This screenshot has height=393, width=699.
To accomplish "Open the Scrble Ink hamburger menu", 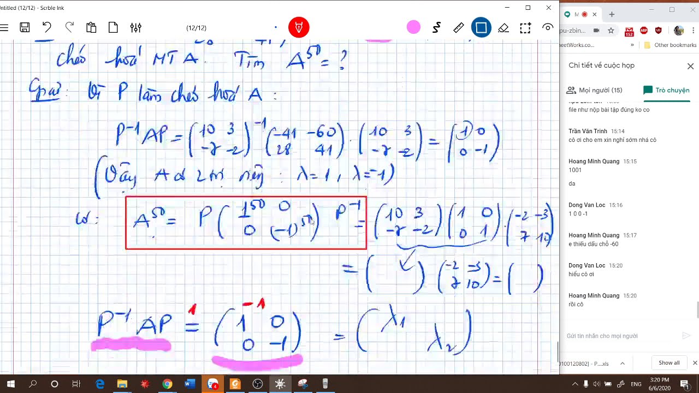I will (4, 27).
